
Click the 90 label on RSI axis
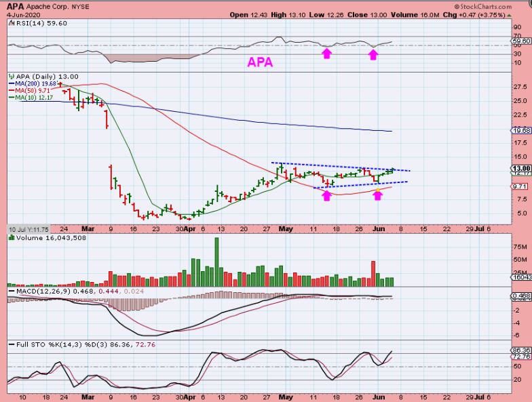[x=518, y=27]
